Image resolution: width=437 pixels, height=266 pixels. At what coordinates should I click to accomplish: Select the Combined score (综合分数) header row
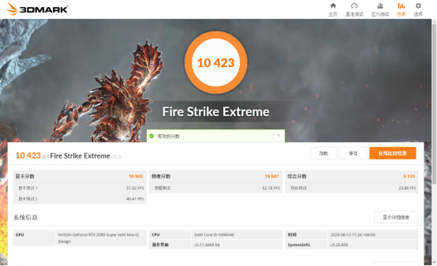pos(352,177)
